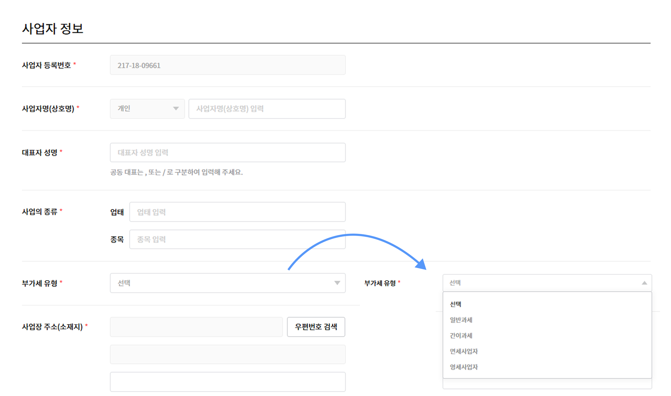Click the bottom detailed address field
The height and width of the screenshot is (396, 671).
tap(227, 381)
